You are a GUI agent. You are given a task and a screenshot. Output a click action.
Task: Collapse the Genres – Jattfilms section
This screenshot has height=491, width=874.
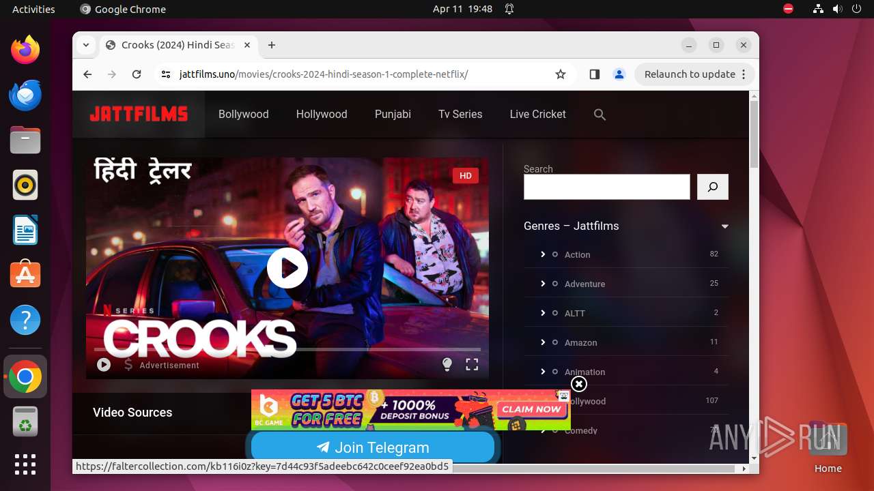[725, 226]
